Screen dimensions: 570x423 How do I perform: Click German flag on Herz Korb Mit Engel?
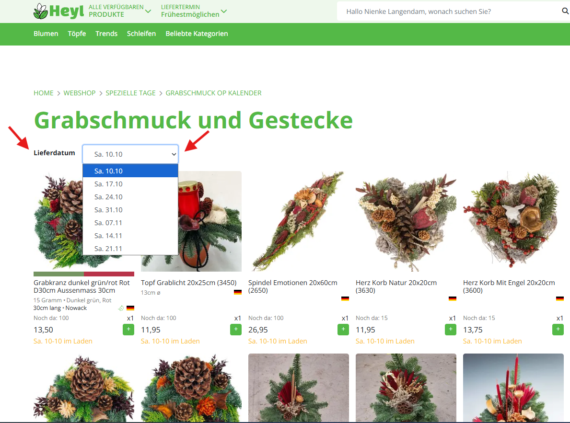coord(560,299)
